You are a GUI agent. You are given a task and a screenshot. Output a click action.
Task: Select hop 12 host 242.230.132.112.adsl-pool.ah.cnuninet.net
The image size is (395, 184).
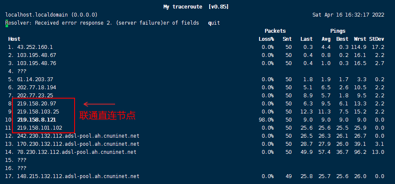point(78,136)
